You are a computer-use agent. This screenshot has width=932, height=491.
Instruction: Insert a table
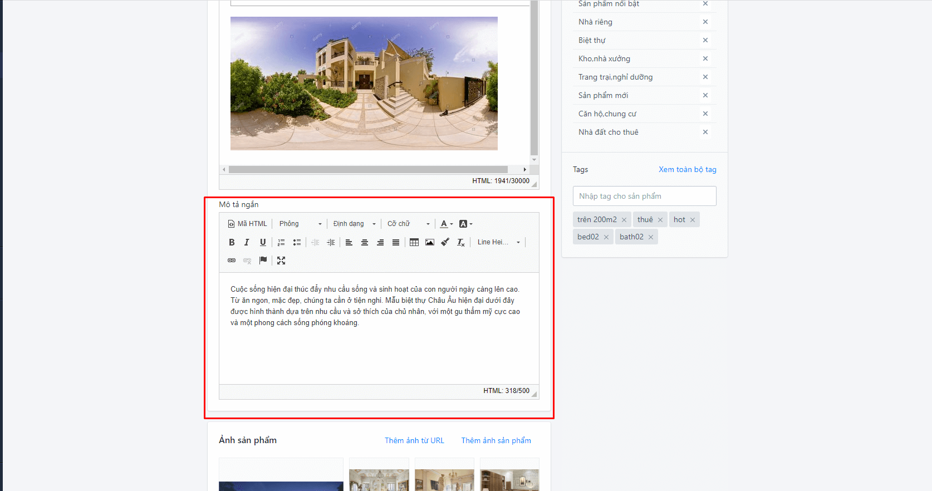coord(414,242)
